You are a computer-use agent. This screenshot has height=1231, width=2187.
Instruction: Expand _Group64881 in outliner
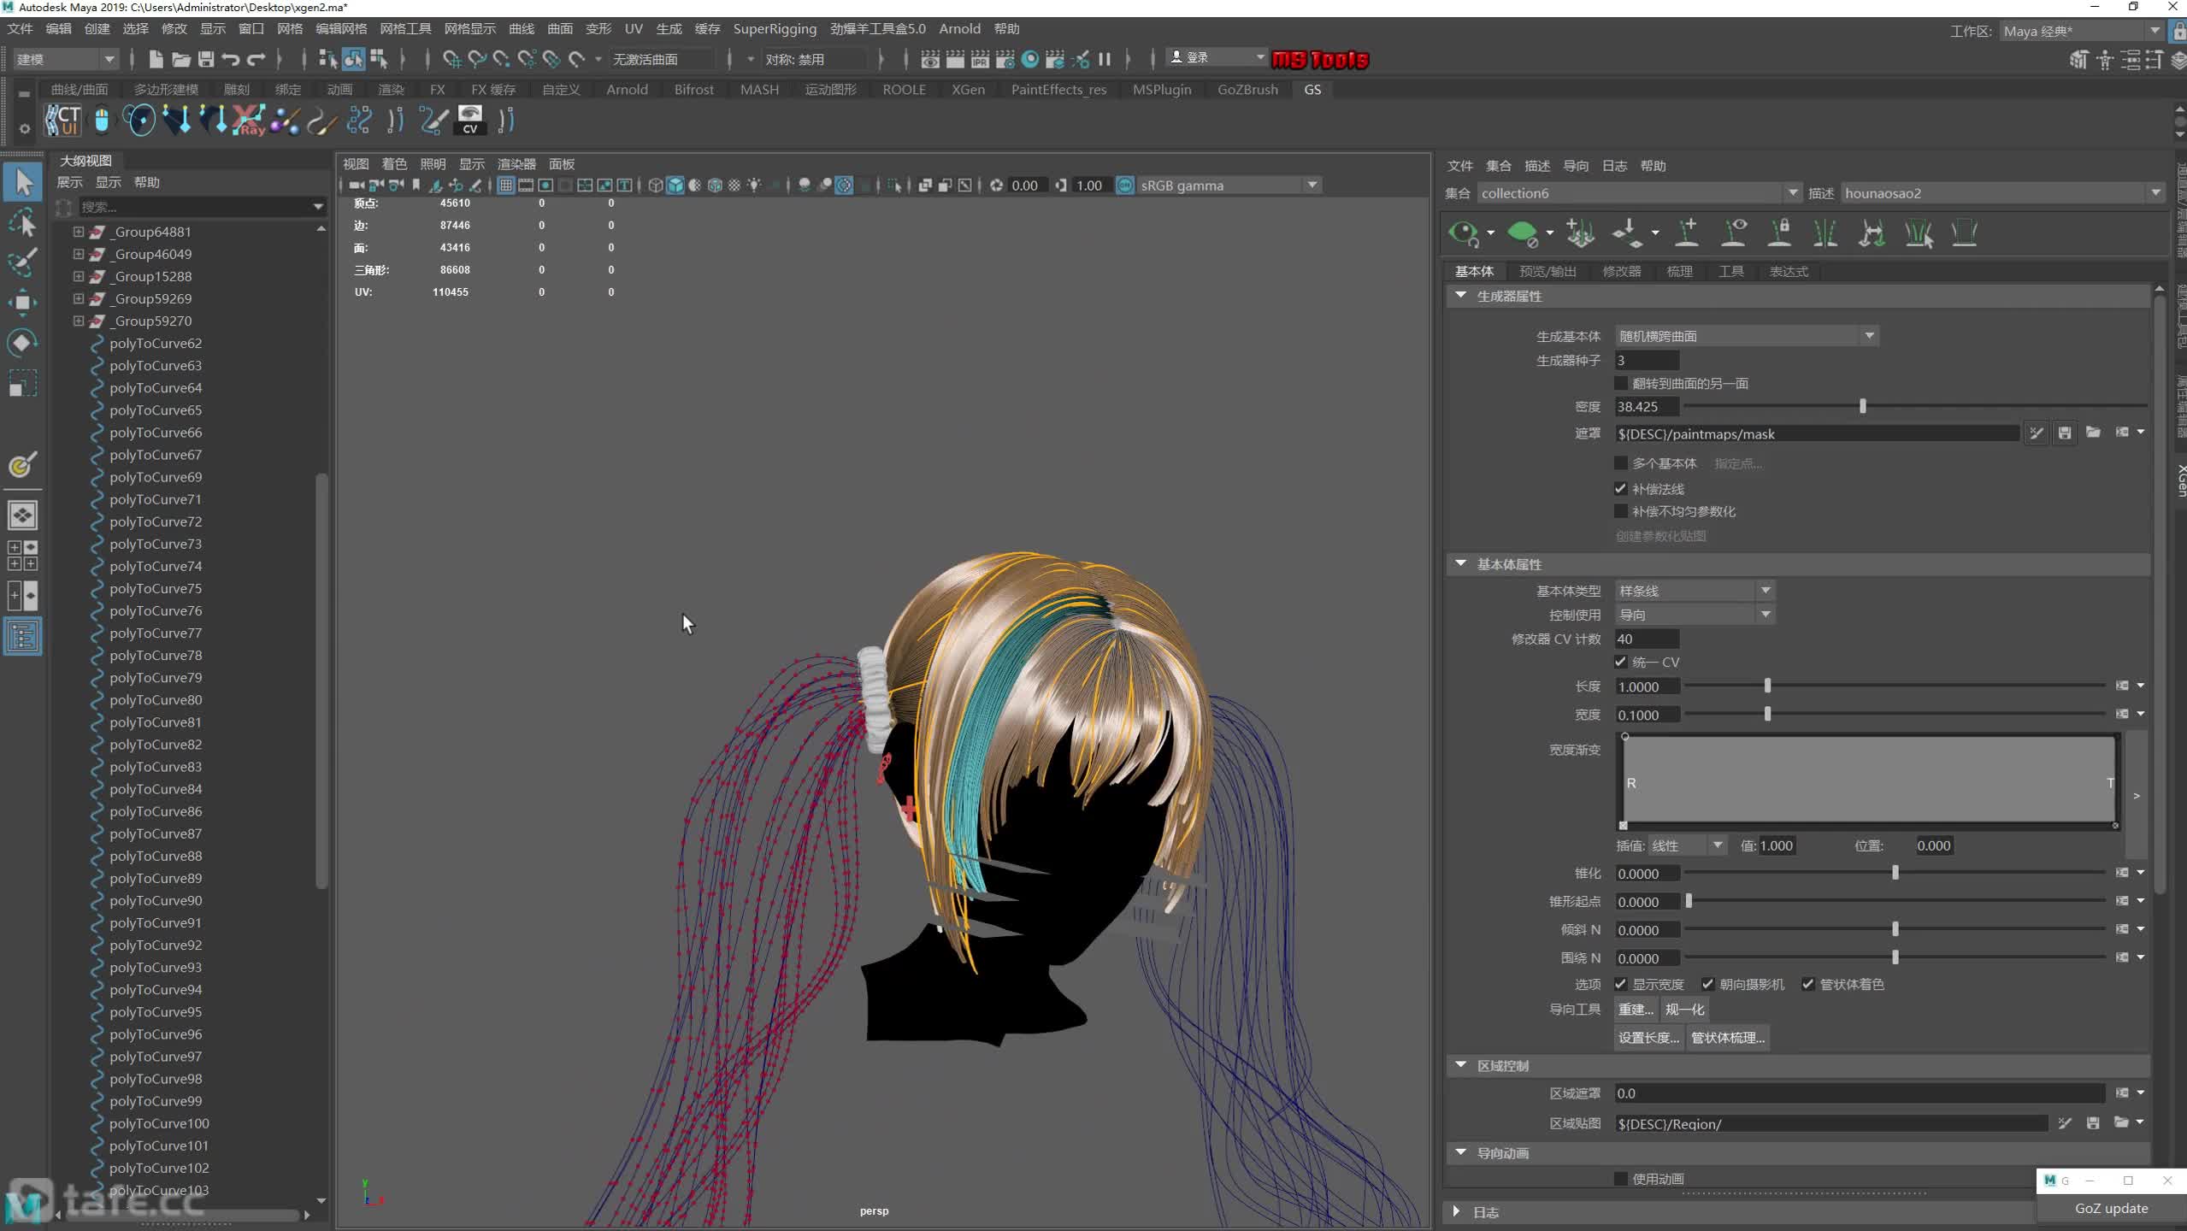[78, 232]
